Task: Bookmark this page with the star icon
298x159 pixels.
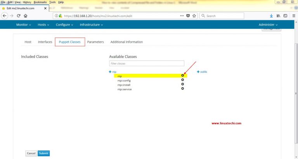Action: [x=194, y=16]
